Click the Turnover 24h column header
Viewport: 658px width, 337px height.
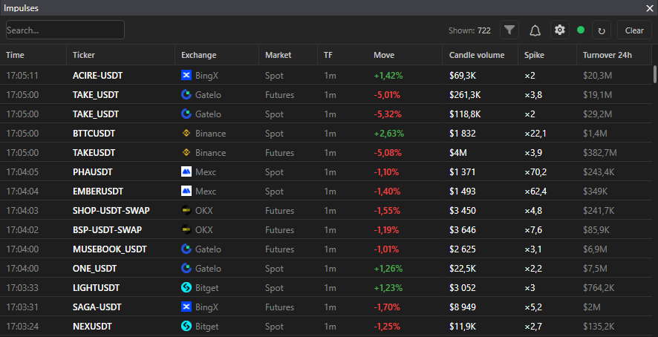pyautogui.click(x=607, y=55)
